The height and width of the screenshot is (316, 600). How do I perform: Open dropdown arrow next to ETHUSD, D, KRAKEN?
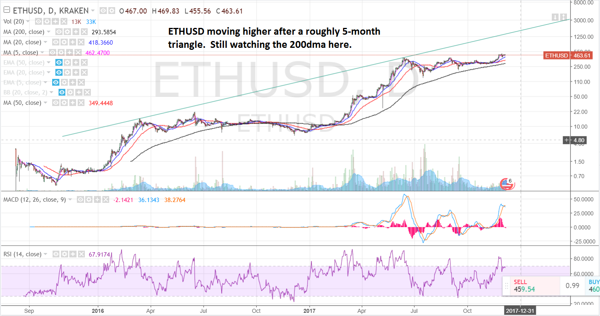(93, 11)
